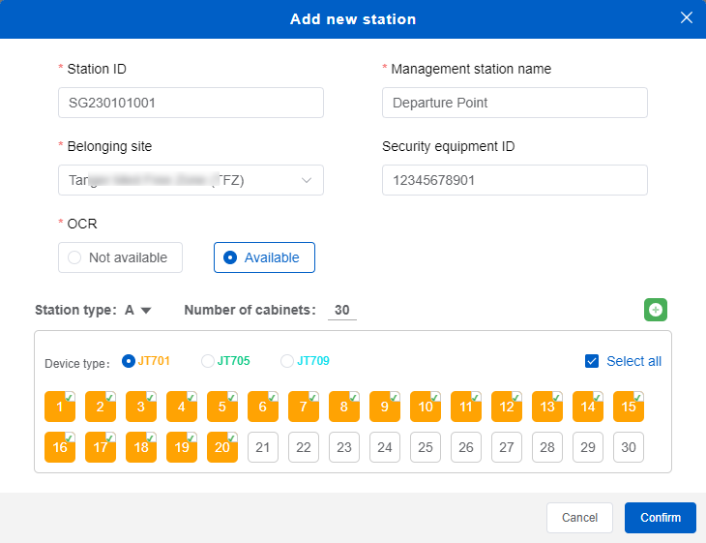Toggle cabinet 2 tile
Image resolution: width=706 pixels, height=543 pixels.
pyautogui.click(x=101, y=407)
